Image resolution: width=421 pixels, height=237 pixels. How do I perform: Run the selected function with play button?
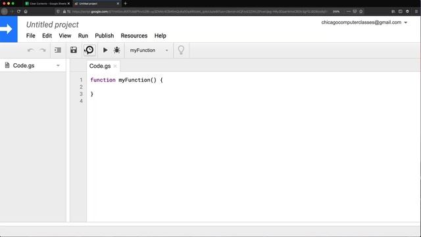[105, 50]
